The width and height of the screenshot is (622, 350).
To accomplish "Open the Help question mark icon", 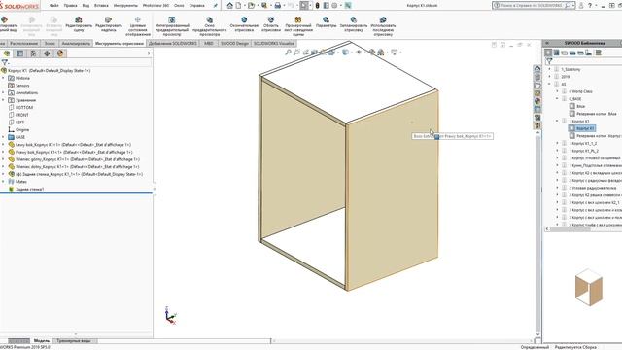I will click(x=590, y=6).
